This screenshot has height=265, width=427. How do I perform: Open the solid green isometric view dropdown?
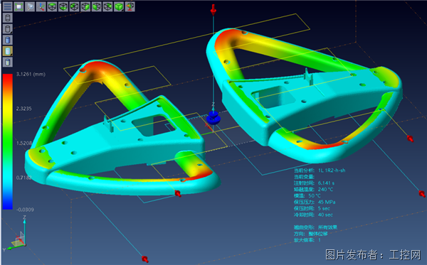(119, 6)
